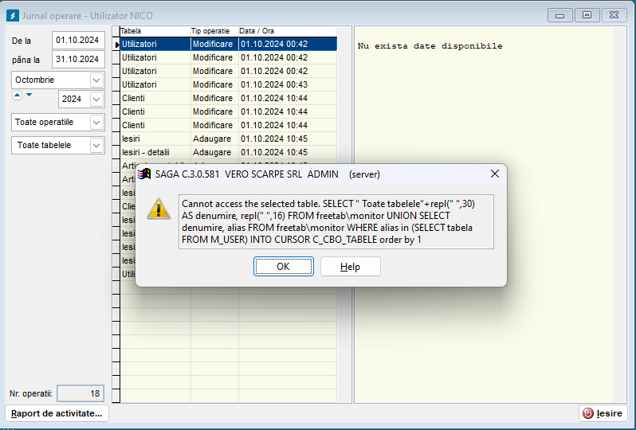Click the pâna la date field
The width and height of the screenshot is (636, 430).
[x=78, y=59]
